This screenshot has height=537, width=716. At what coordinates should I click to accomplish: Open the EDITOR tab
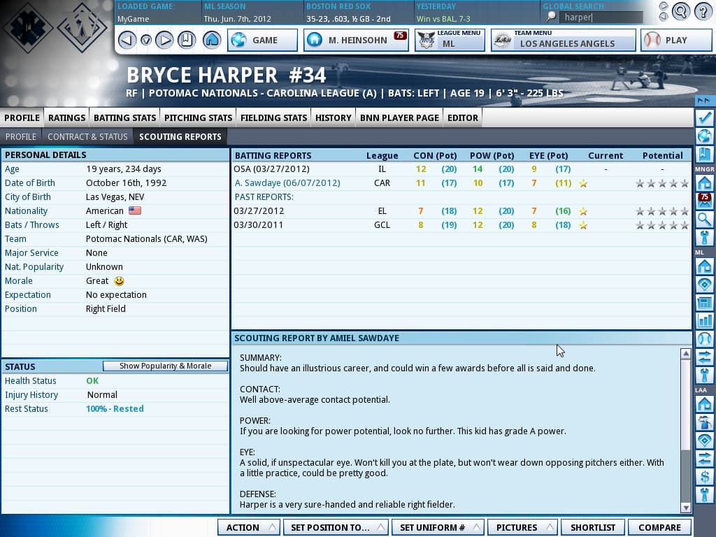pos(463,117)
